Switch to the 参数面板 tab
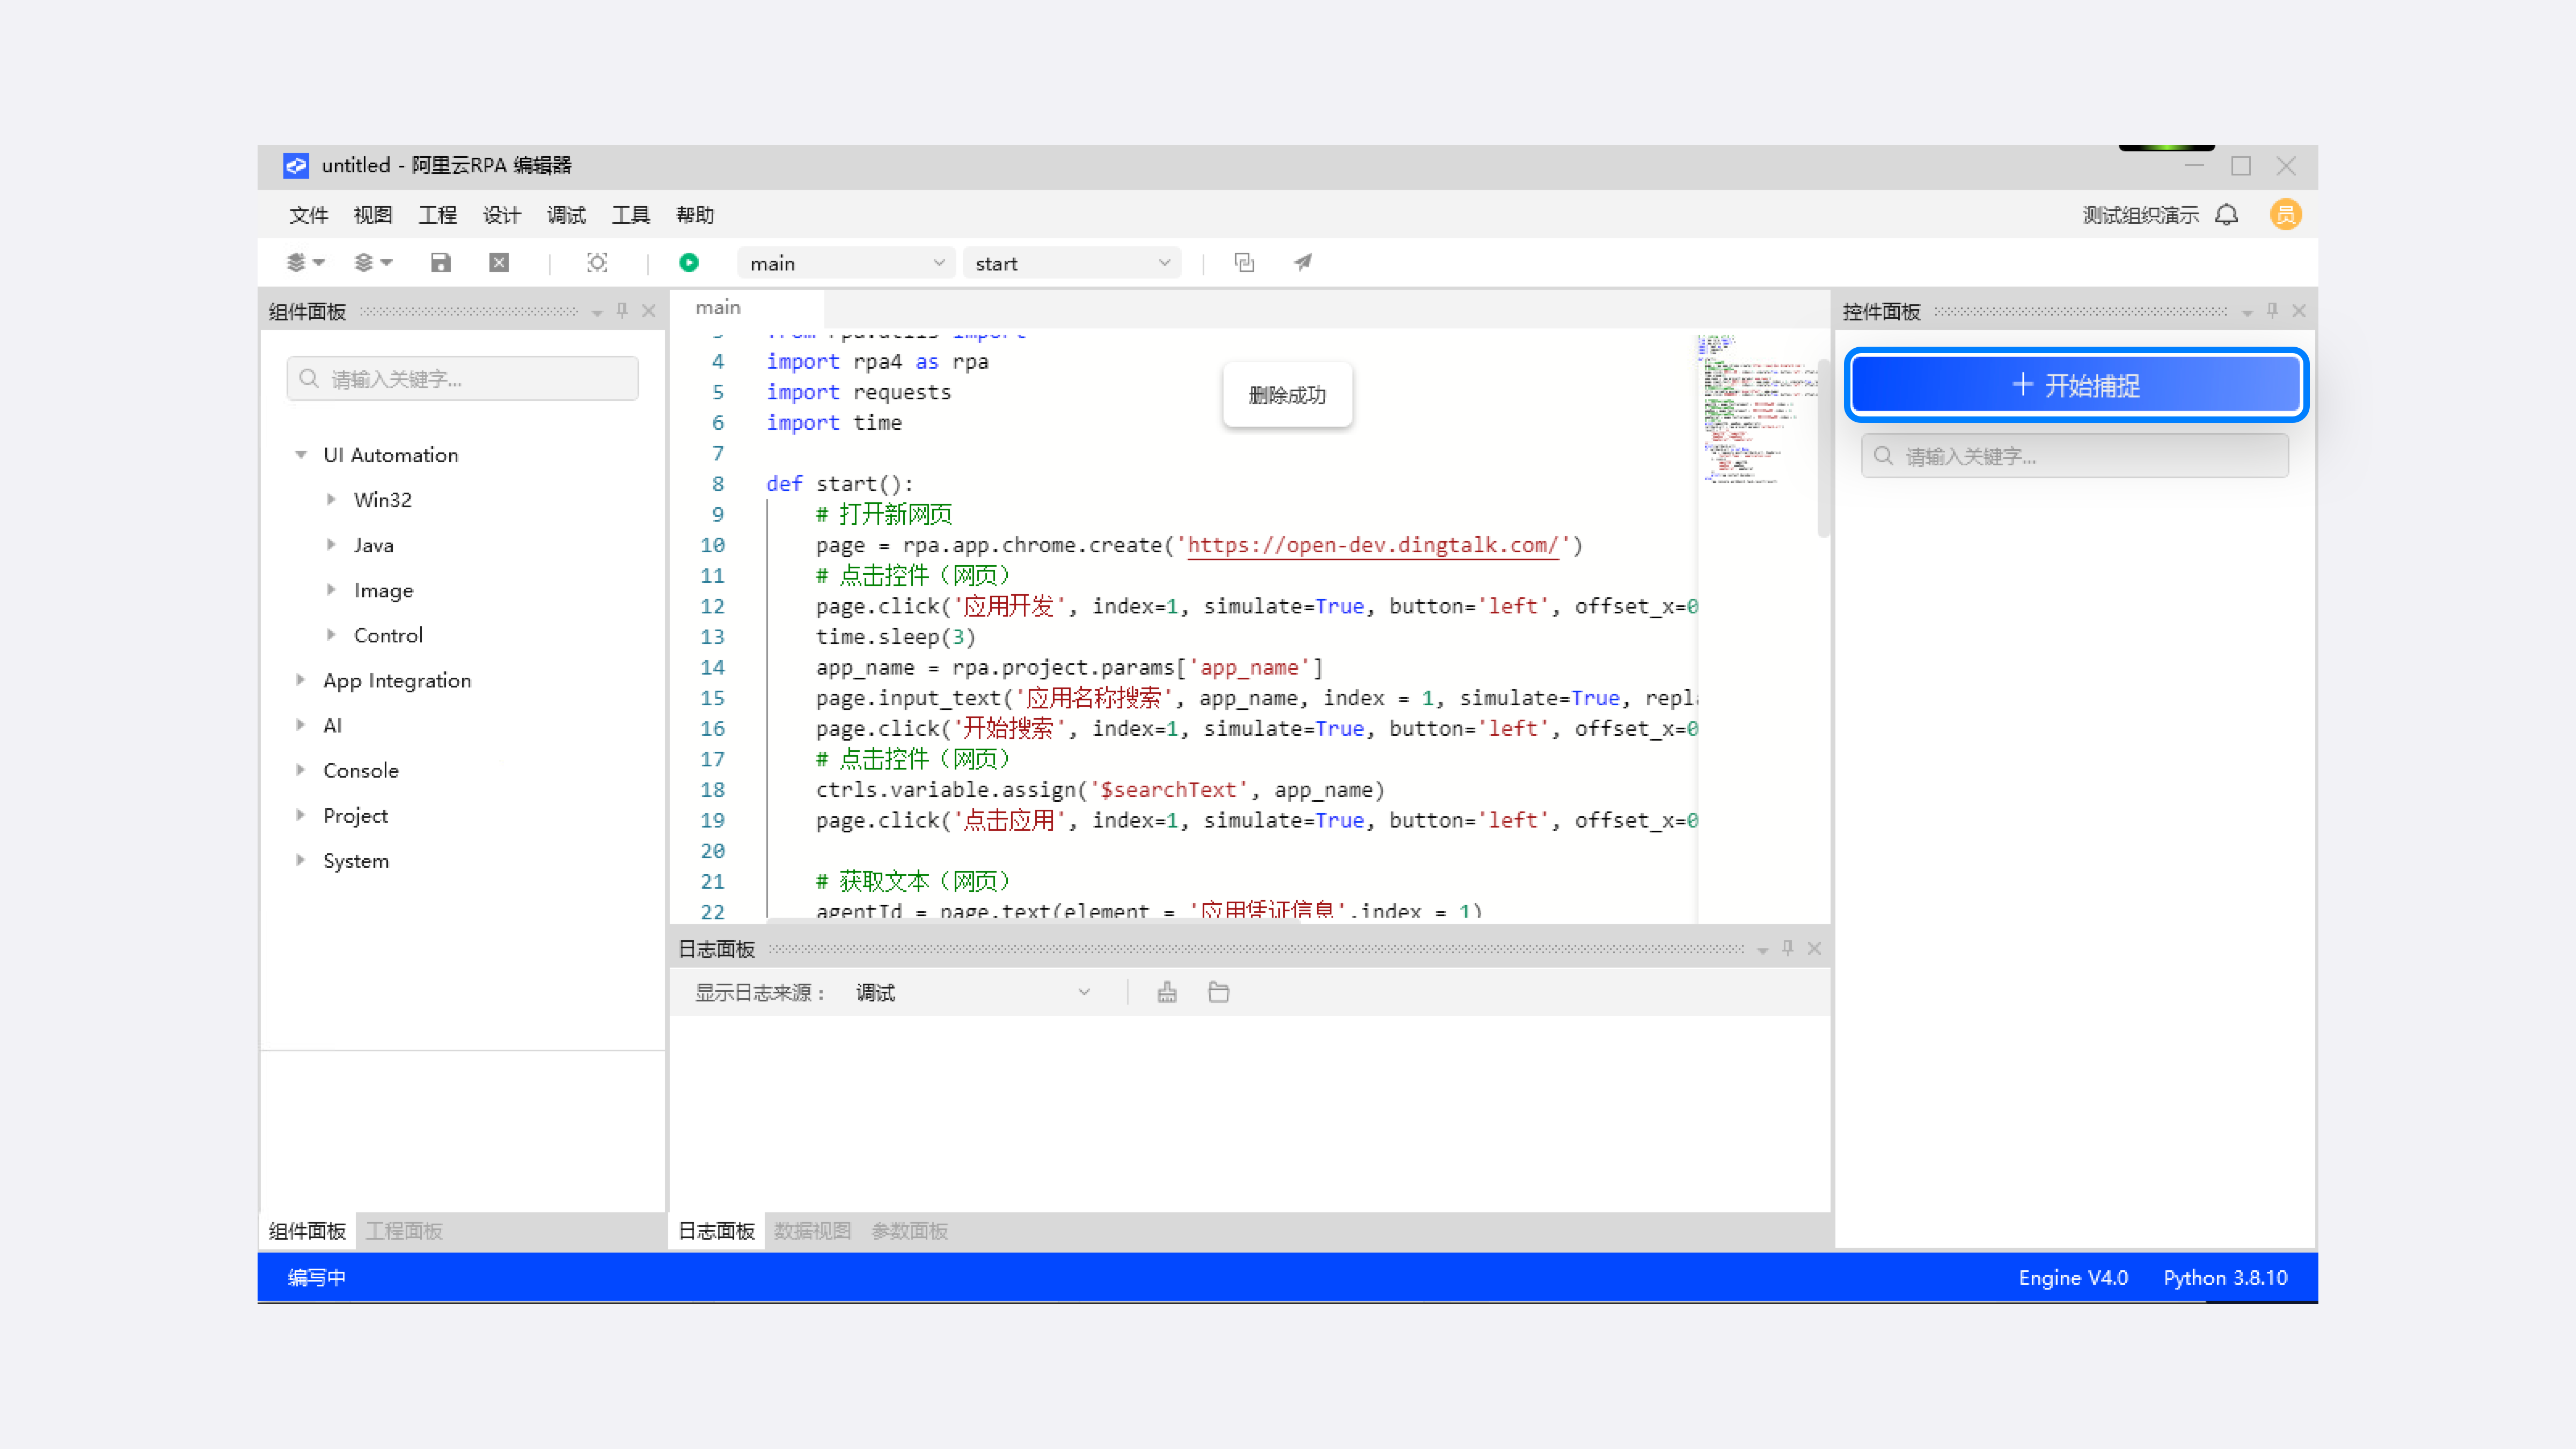 click(910, 1231)
